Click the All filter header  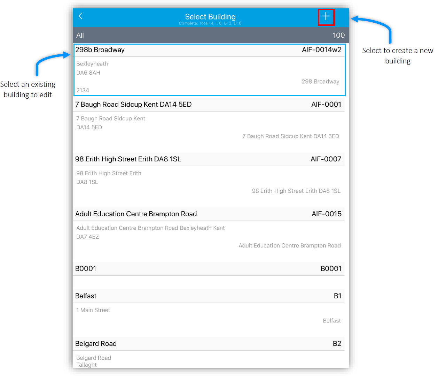80,35
